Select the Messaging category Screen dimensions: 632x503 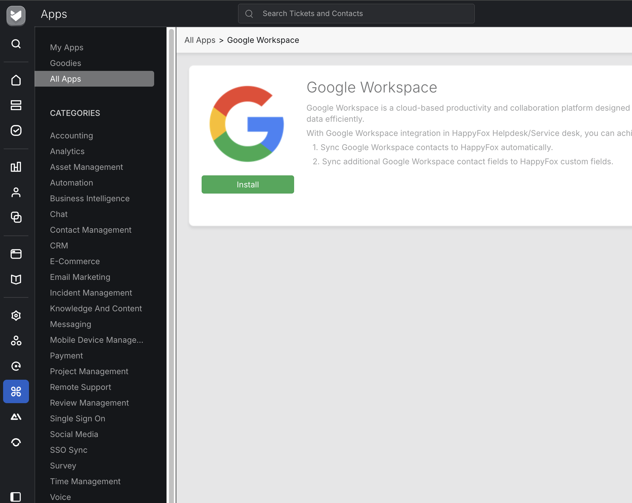pos(71,324)
